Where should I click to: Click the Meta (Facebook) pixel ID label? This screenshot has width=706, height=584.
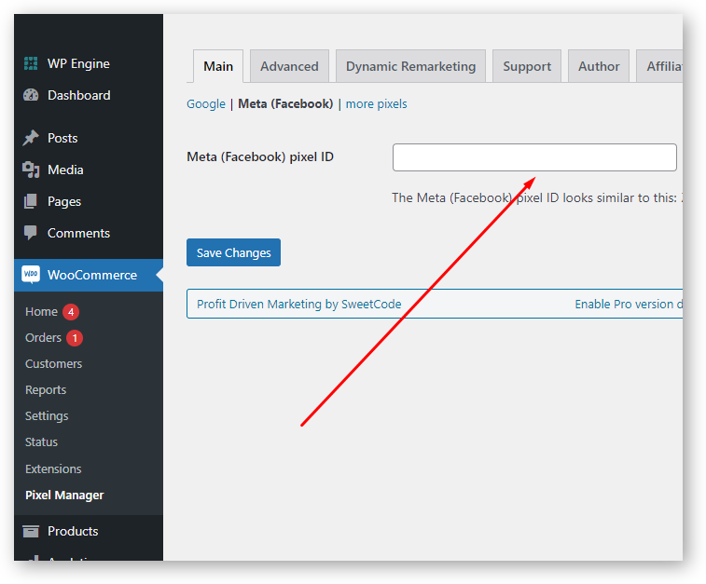click(x=260, y=156)
